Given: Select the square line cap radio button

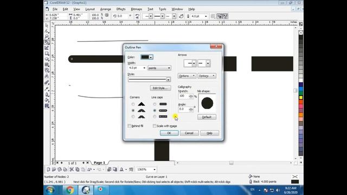Looking at the screenshot, I should [155, 116].
